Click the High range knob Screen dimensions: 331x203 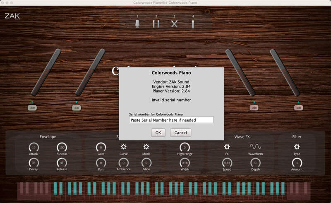pyautogui.click(x=185, y=147)
